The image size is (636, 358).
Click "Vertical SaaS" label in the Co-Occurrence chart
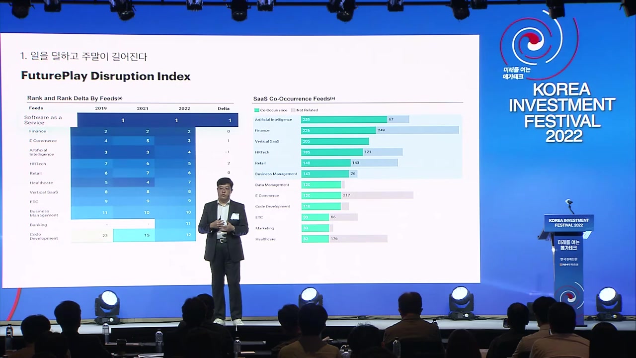coord(267,141)
